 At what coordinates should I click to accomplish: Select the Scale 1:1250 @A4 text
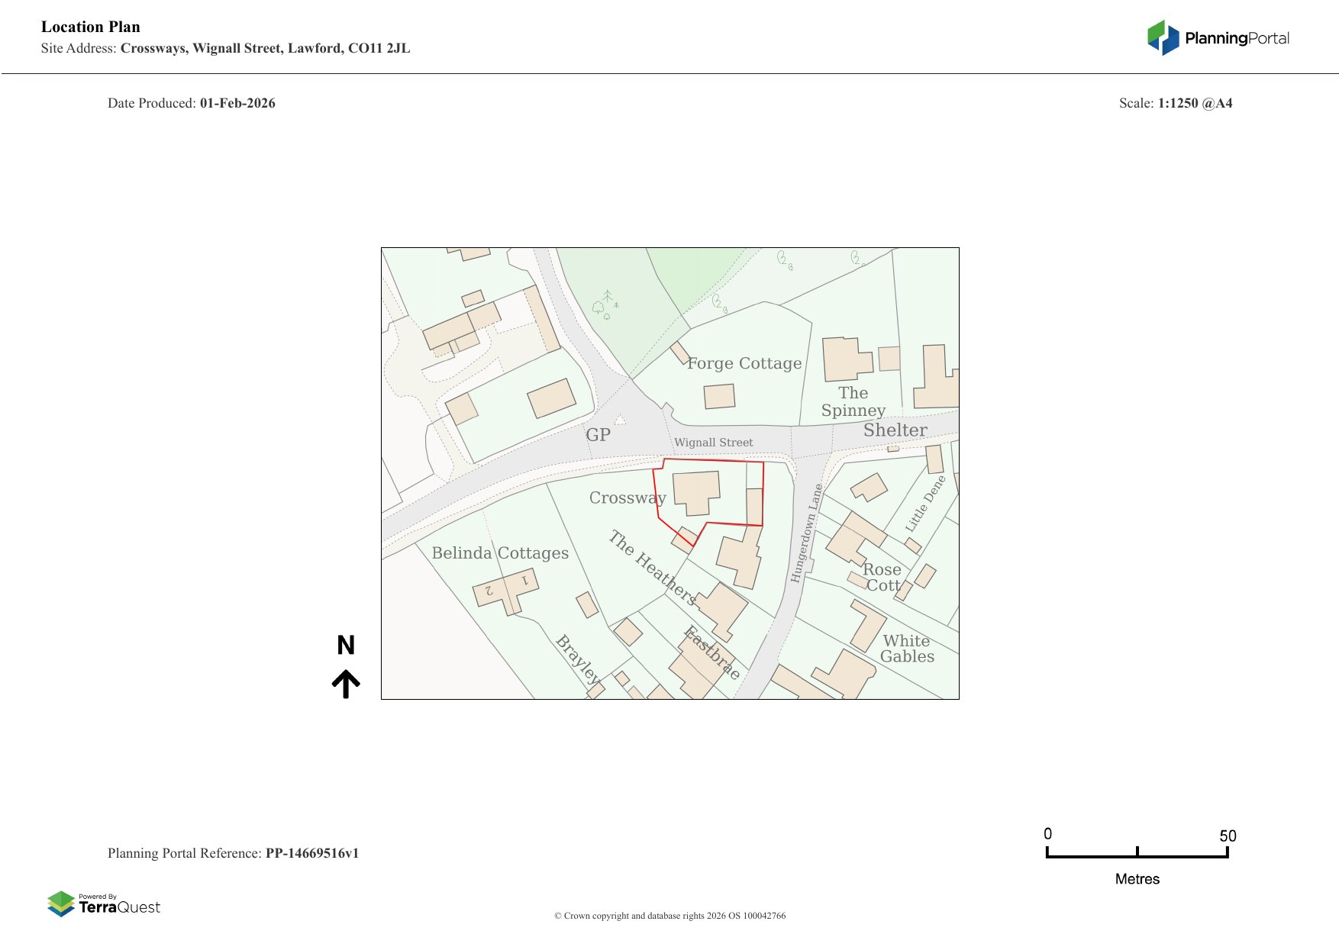tap(1175, 103)
